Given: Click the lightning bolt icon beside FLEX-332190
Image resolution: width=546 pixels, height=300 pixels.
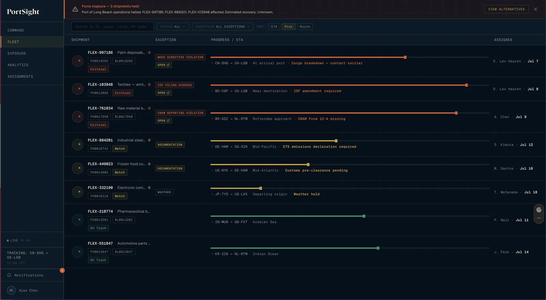Looking at the screenshot, I should pyautogui.click(x=149, y=188).
